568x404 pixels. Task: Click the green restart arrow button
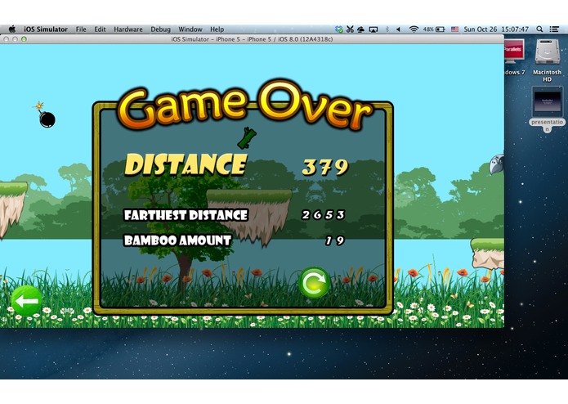pyautogui.click(x=314, y=283)
